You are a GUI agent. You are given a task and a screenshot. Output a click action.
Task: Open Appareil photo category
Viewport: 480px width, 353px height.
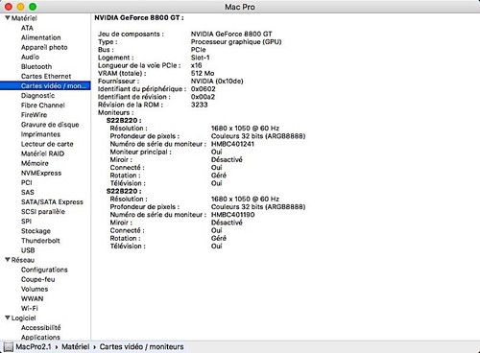pyautogui.click(x=44, y=47)
